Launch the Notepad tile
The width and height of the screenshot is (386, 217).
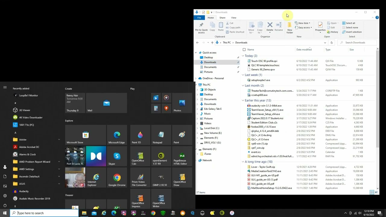click(161, 136)
